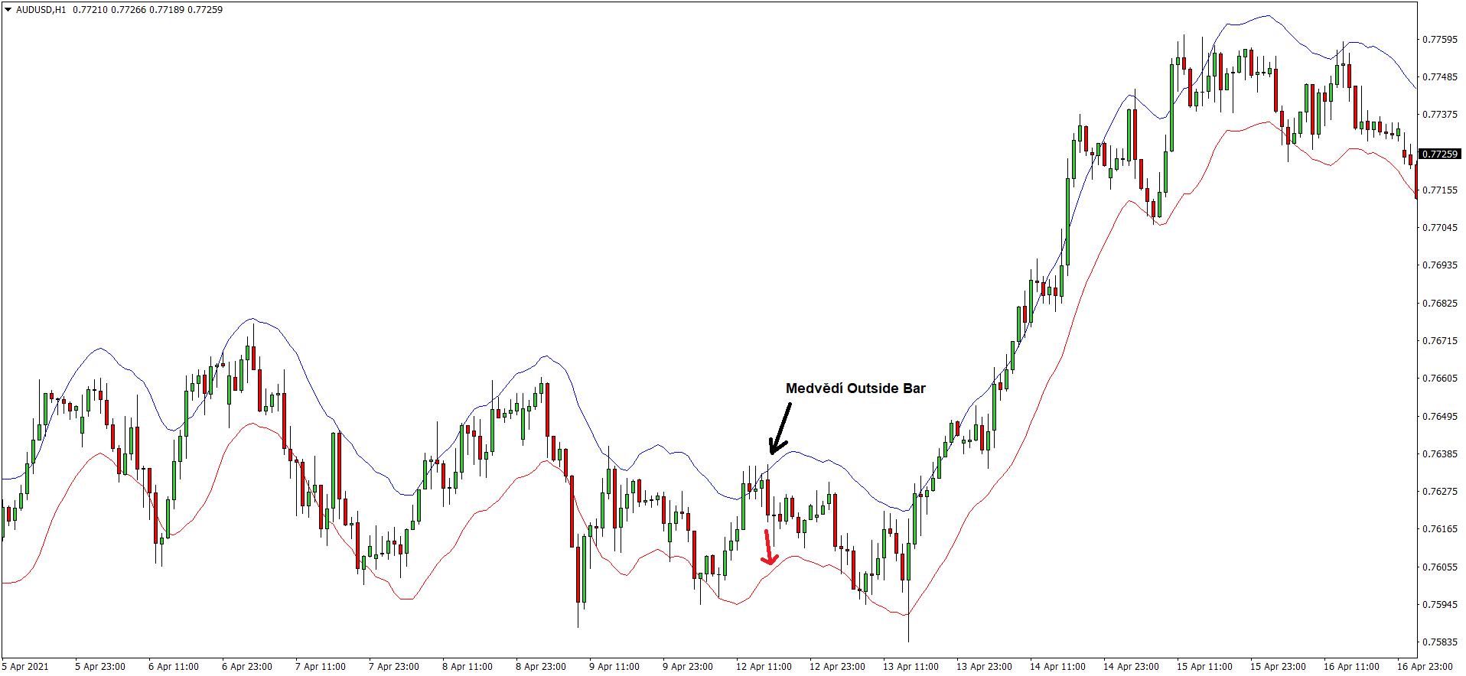Click price axis label 0.77485
Image resolution: width=1466 pixels, height=676 pixels.
click(x=1439, y=76)
